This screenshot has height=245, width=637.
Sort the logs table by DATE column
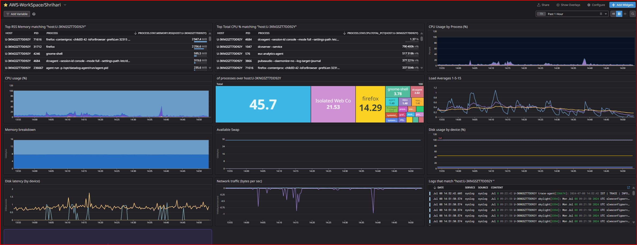pyautogui.click(x=440, y=188)
